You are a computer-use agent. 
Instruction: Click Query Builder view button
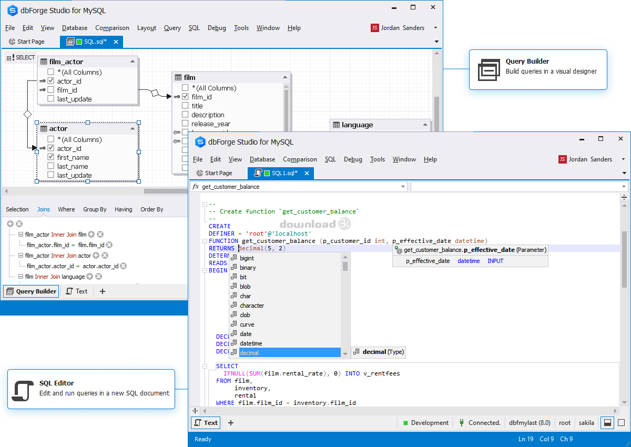click(31, 291)
